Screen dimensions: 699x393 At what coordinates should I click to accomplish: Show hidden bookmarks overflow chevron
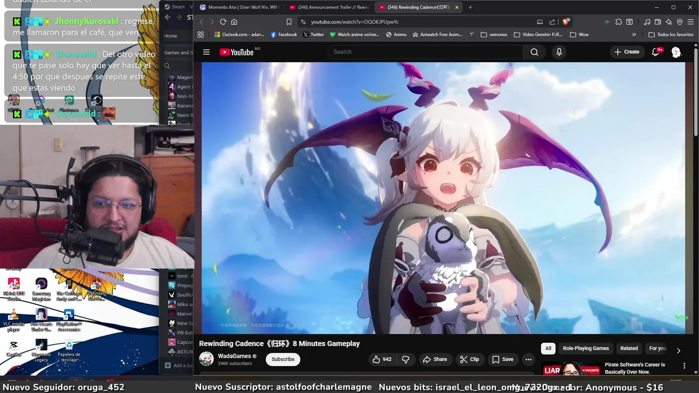coord(634,34)
